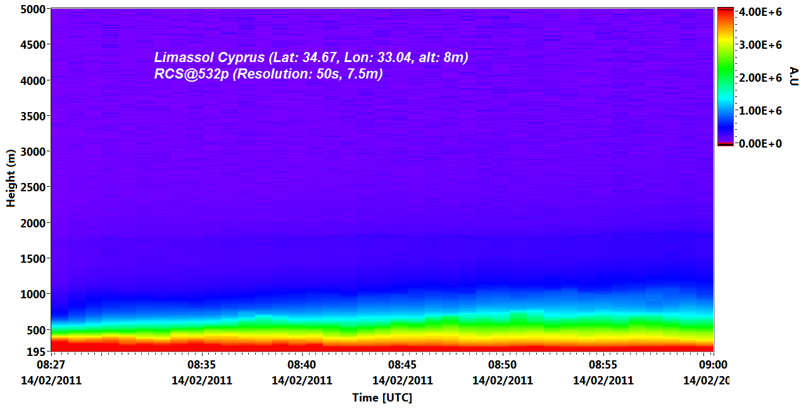
Task: Select the Height (m) axis title
Action: (x=11, y=179)
